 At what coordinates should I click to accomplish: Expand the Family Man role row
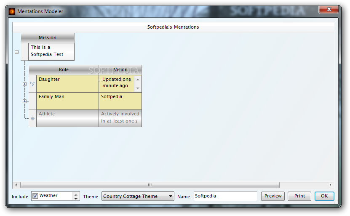pyautogui.click(x=24, y=101)
